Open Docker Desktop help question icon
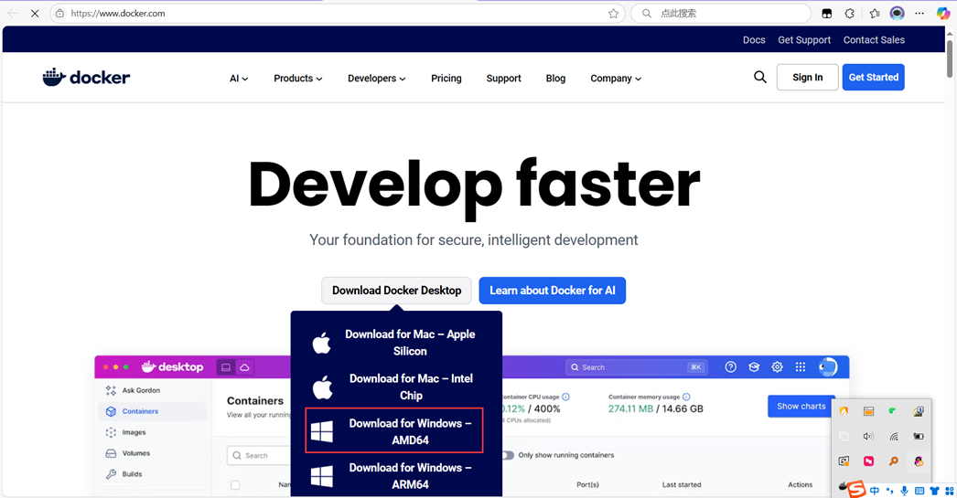 coord(731,367)
